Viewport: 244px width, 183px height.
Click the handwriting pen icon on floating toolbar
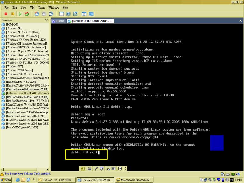108,169
